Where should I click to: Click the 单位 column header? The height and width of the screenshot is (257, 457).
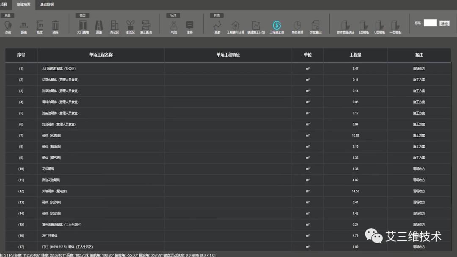click(x=308, y=55)
